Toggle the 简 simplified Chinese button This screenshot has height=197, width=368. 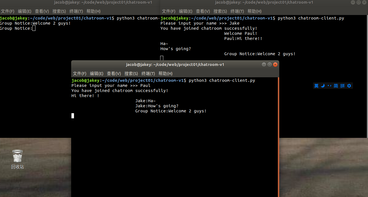tap(336, 86)
